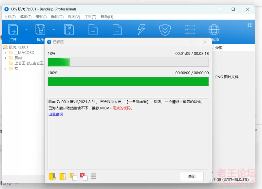The height and width of the screenshot is (189, 262).
Task: Click the open destination folder icon in dialog
Action: 63,176
